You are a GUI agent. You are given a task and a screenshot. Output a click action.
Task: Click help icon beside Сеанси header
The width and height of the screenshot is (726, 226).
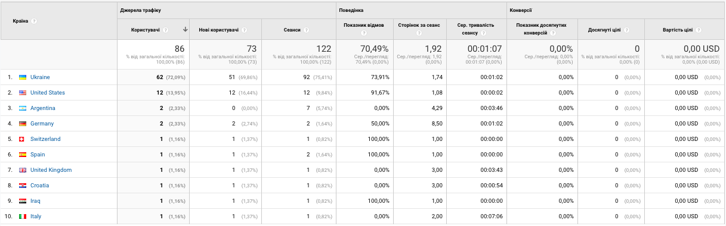point(306,30)
